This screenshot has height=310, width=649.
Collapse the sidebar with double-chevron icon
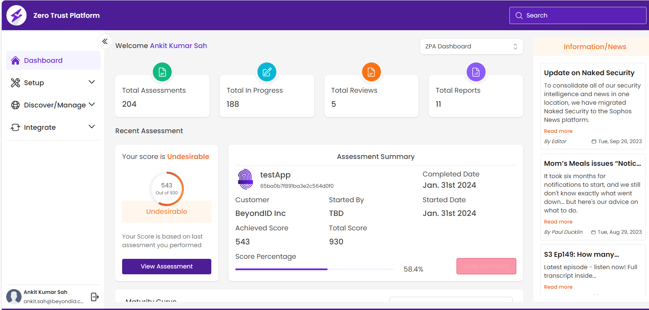[x=105, y=42]
